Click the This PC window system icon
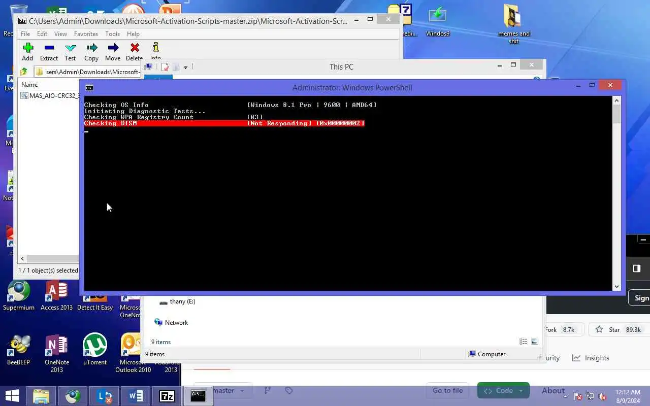The height and width of the screenshot is (406, 650). pos(148,66)
